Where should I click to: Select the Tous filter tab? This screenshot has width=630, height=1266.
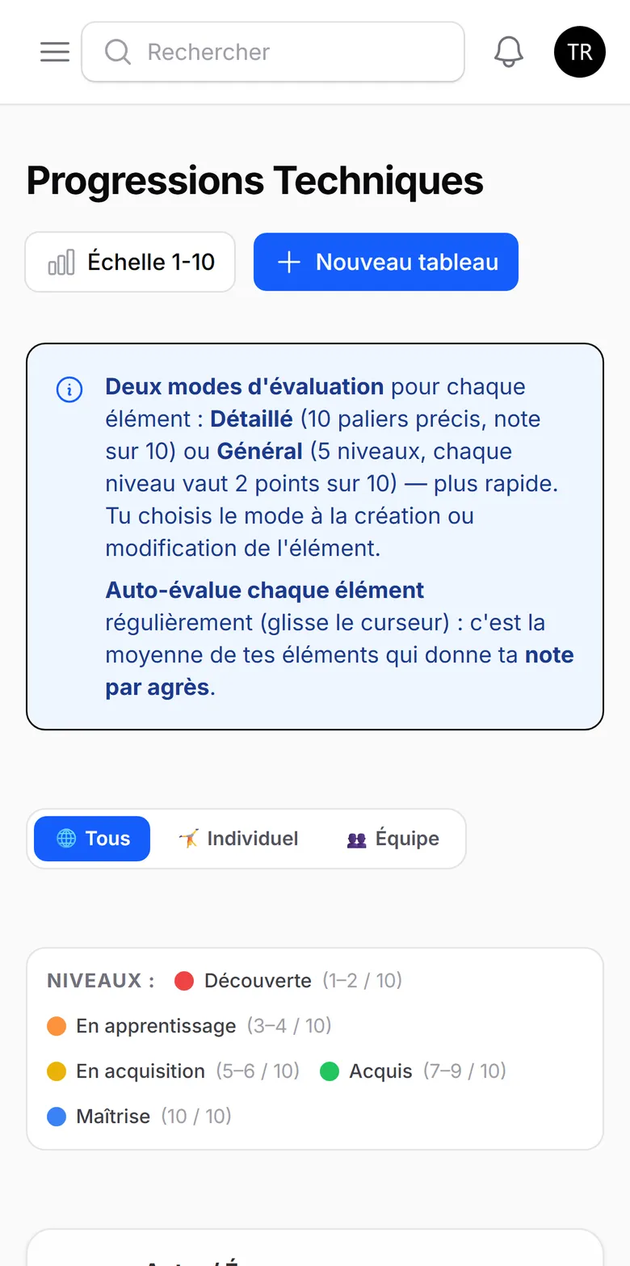(92, 839)
